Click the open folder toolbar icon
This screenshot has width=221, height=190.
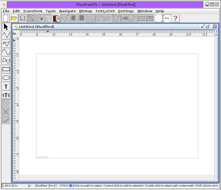point(14,18)
